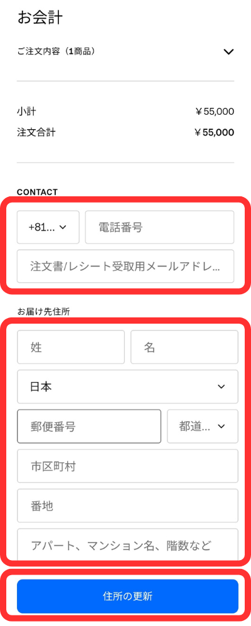Expand the order summary chevron arrow
Screen dimensions: 251x626
click(x=228, y=51)
